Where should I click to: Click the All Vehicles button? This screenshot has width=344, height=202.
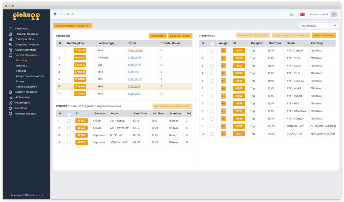pyautogui.click(x=158, y=36)
